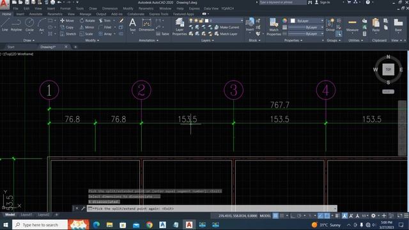Activate the Array command

click(x=105, y=34)
